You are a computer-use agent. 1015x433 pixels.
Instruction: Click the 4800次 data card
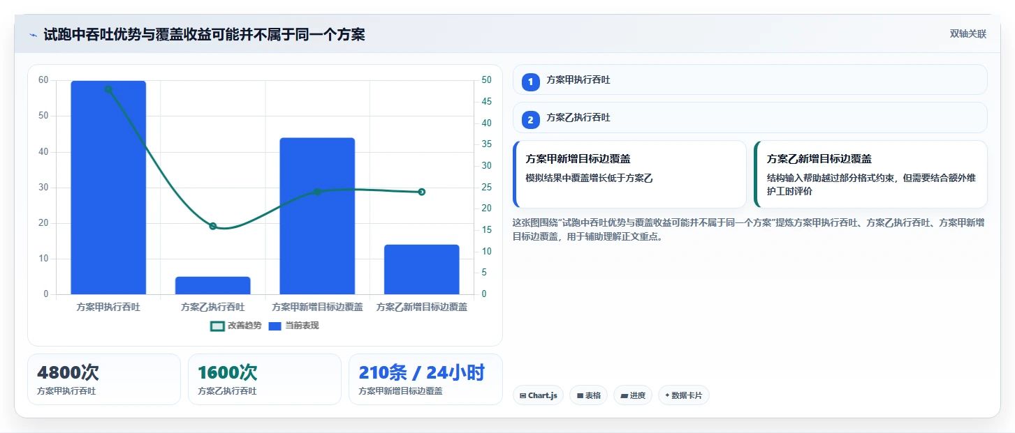pos(104,379)
